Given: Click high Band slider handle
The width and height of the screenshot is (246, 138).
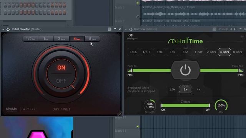Looking at the screenshot, I should [209, 105].
